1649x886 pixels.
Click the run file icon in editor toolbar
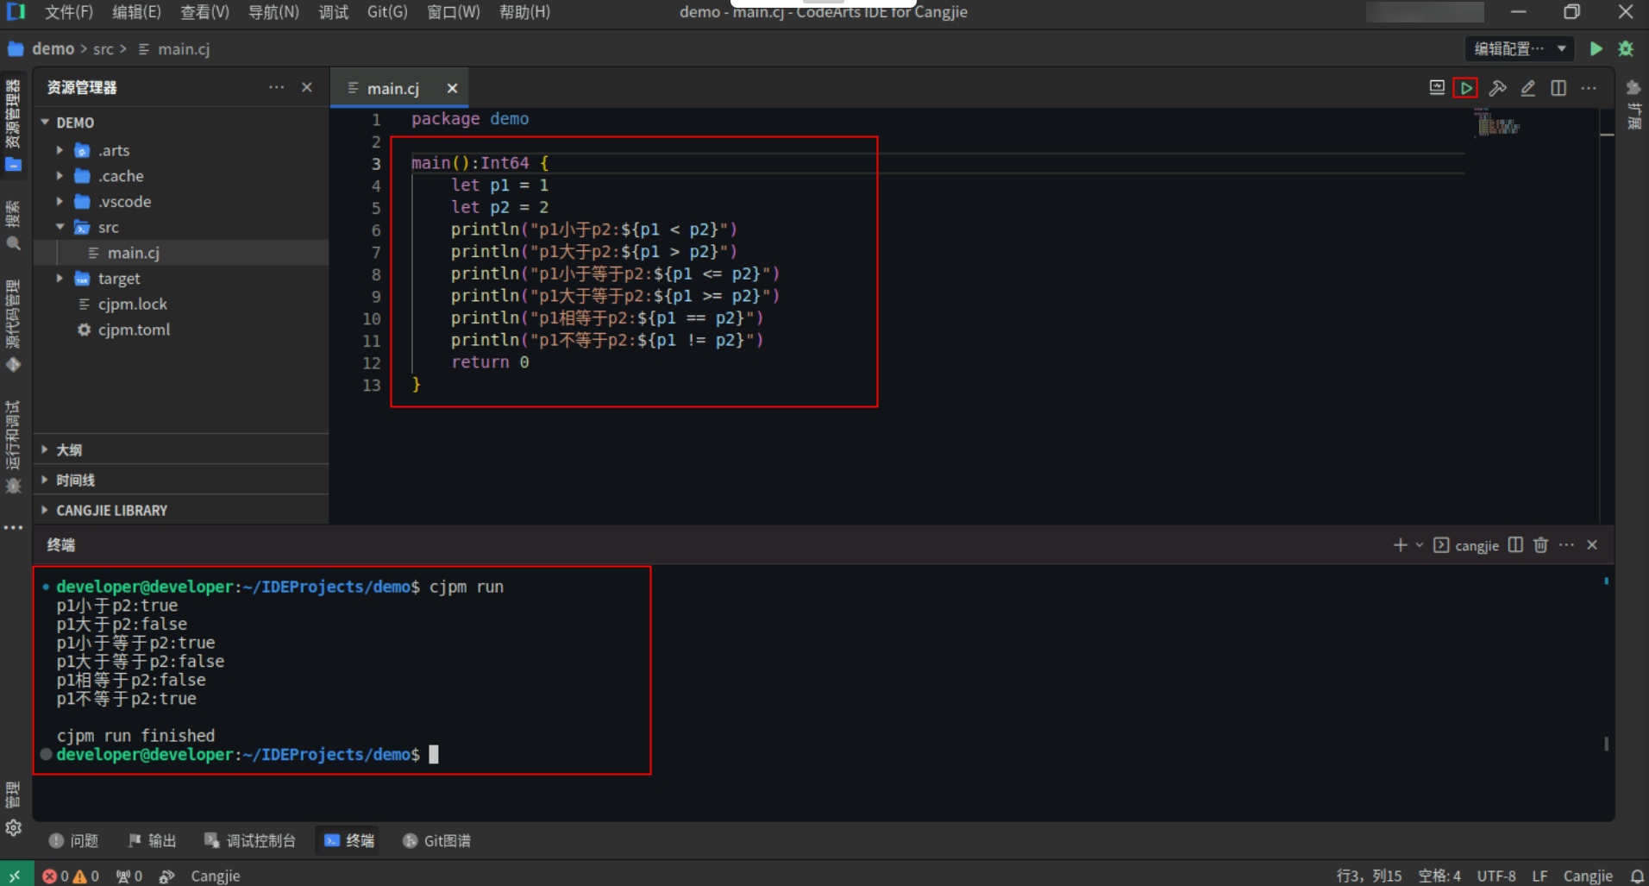point(1465,88)
